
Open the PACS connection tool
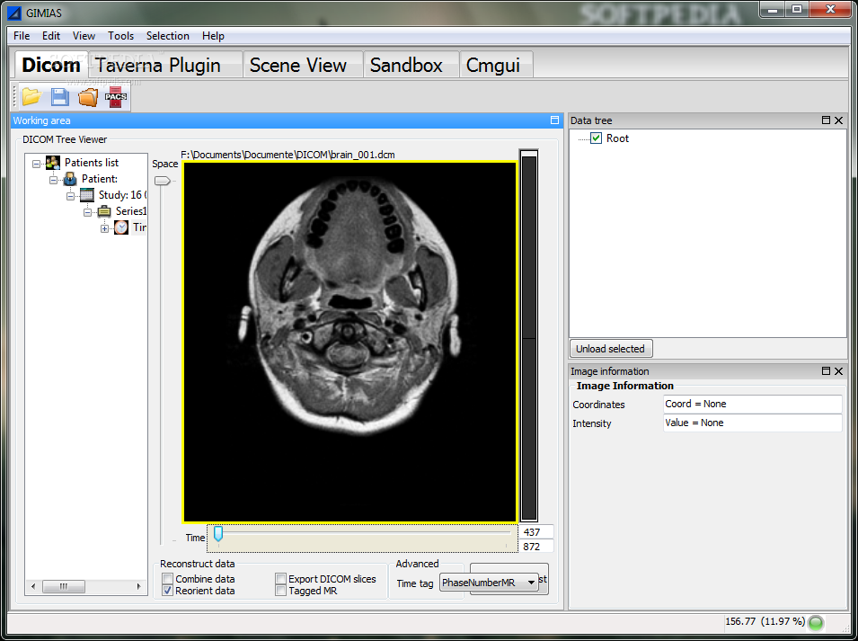pos(116,97)
